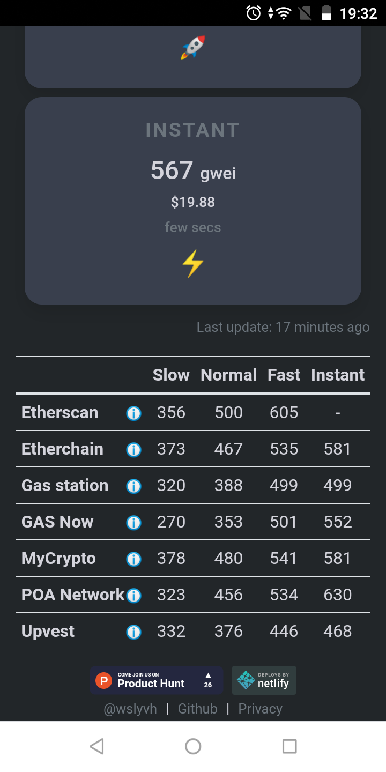386x772 pixels.
Task: Tap the Upvest info icon
Action: click(x=133, y=632)
